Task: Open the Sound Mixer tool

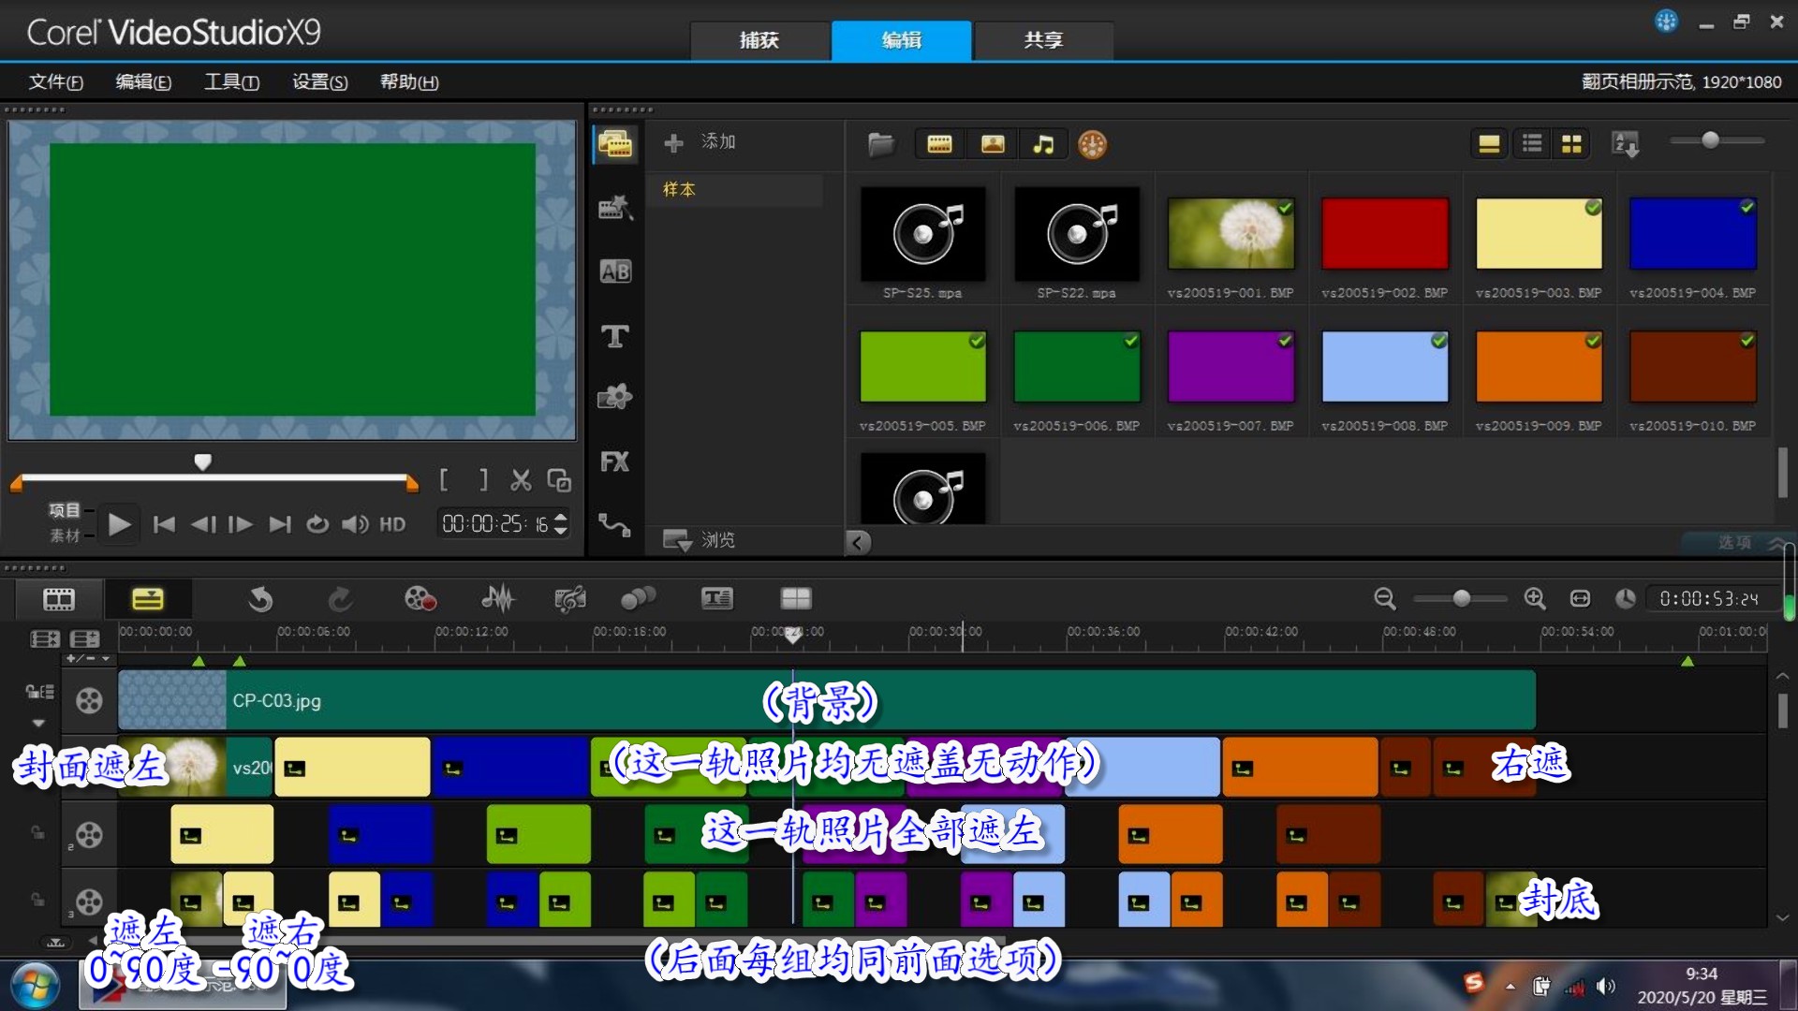Action: point(498,598)
